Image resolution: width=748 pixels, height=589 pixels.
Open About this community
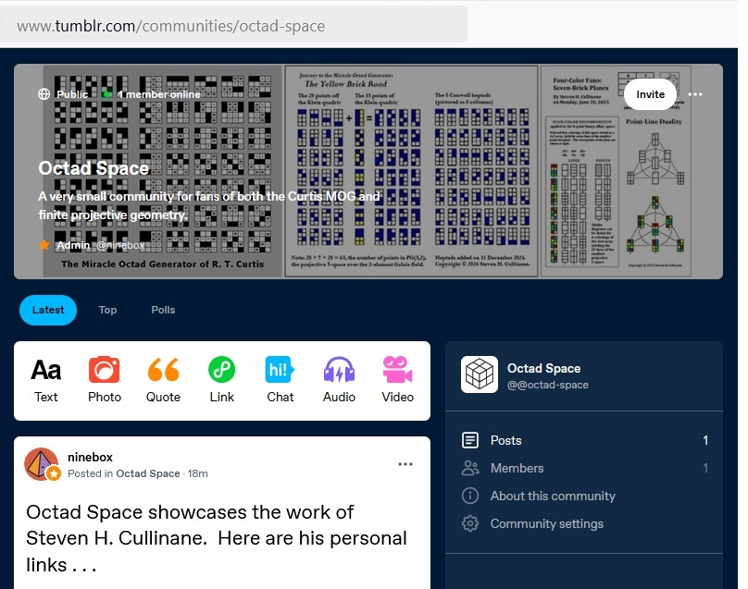click(x=552, y=496)
